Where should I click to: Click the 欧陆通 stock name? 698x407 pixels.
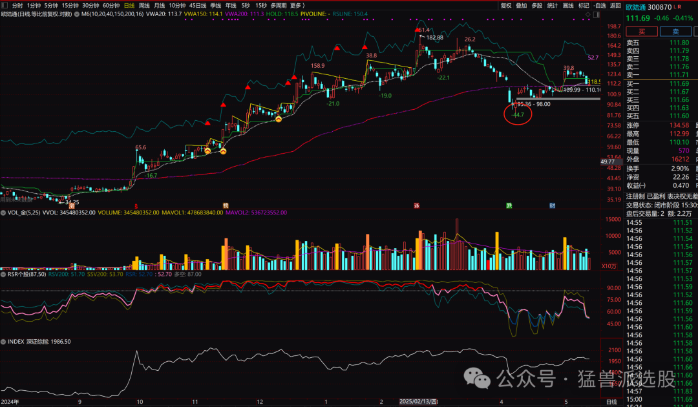pos(636,7)
